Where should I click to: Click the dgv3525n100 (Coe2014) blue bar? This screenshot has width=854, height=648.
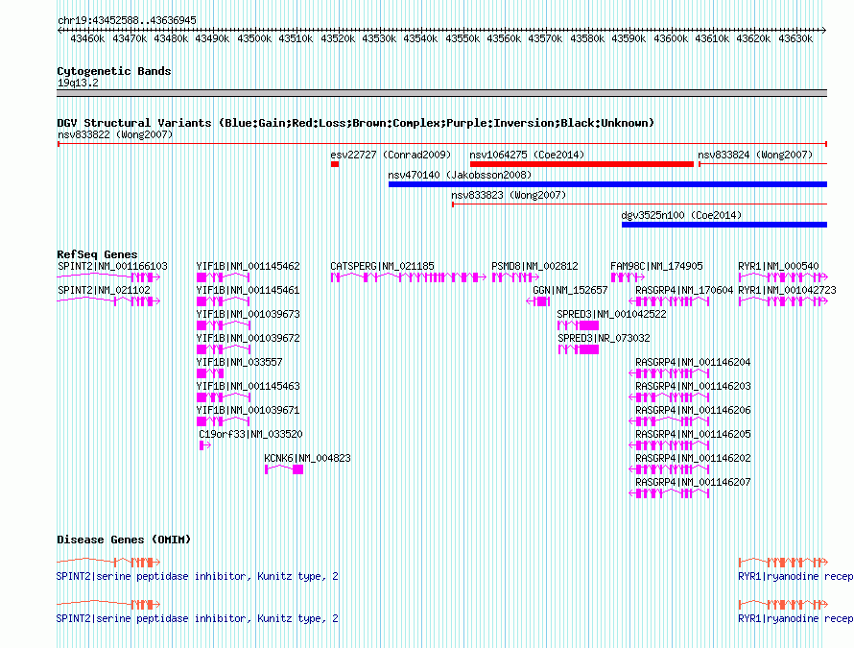pyautogui.click(x=724, y=225)
